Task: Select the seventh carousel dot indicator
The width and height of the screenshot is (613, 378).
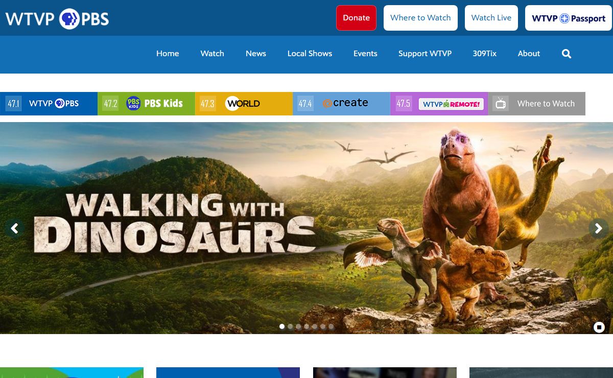Action: coord(331,326)
